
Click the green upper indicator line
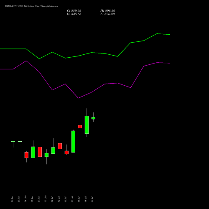(x=85, y=54)
